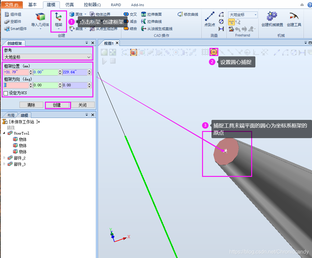Activate the Freehand move tool
This screenshot has height=258, width=312.
click(231, 22)
